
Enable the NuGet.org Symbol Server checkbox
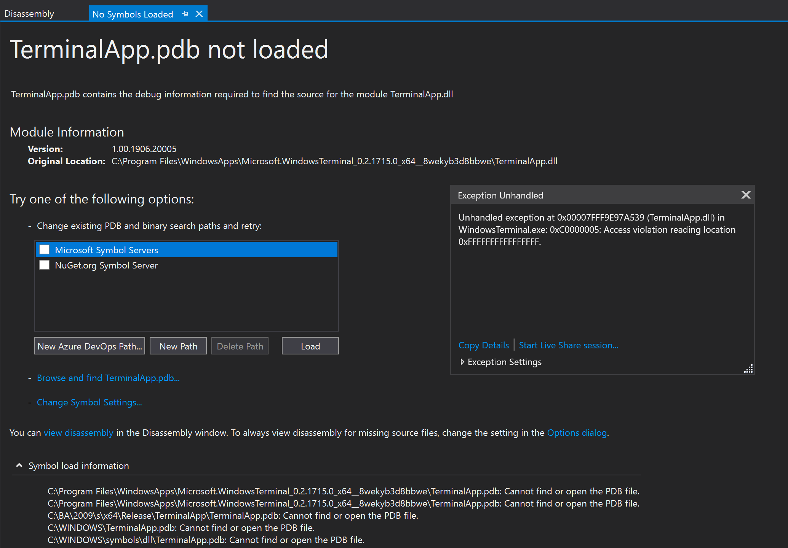point(45,265)
